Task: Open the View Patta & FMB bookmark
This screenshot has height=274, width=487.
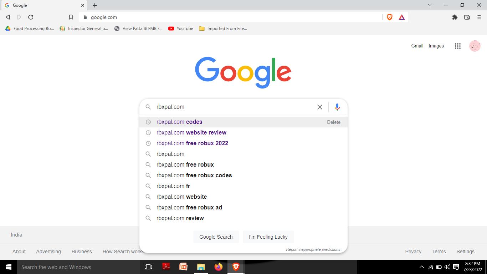Action: [138, 29]
